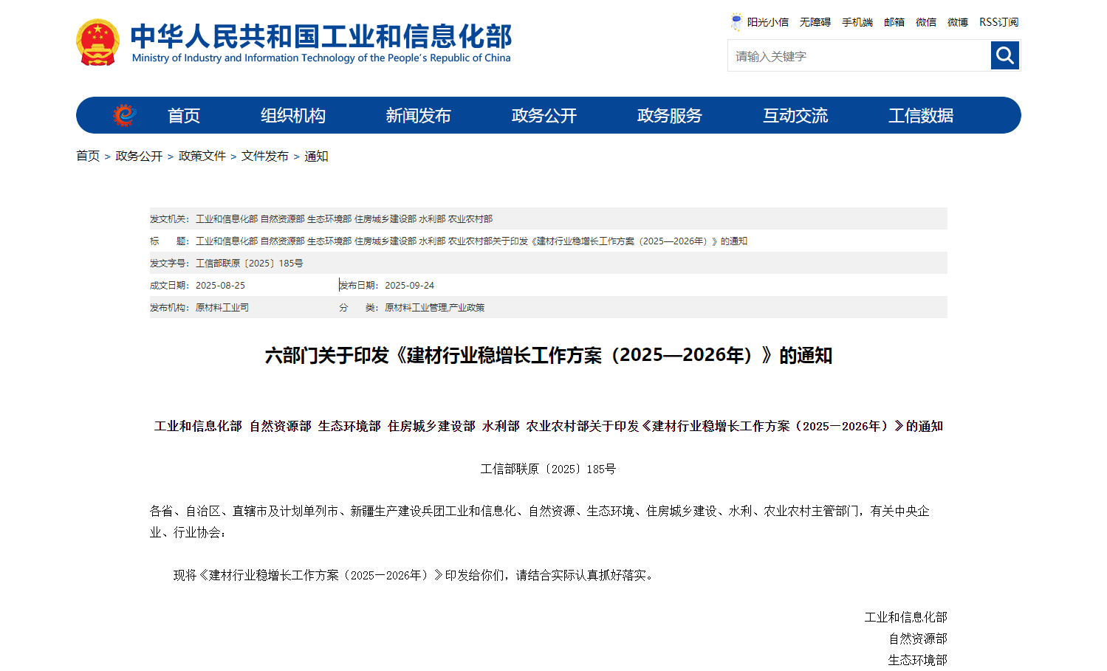Click the 微博 link at top
The height and width of the screenshot is (671, 1107).
(x=957, y=22)
